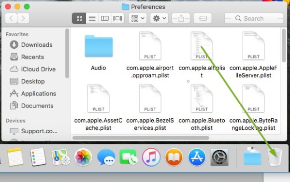
Task: Select com.apple.AssetCache.plist file icon
Action: 99,98
